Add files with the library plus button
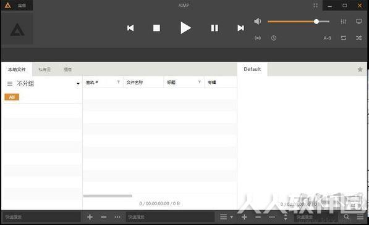 tap(90, 217)
